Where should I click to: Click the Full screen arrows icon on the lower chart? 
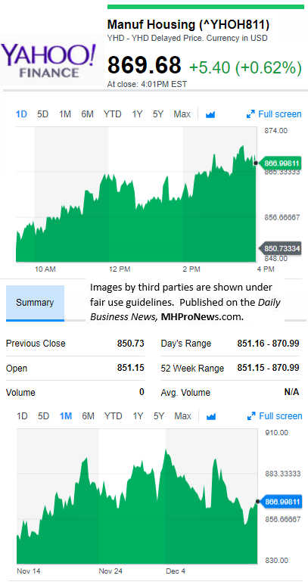(251, 415)
